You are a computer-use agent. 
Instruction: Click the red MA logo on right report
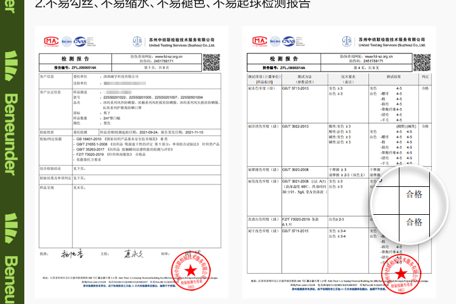click(x=260, y=41)
